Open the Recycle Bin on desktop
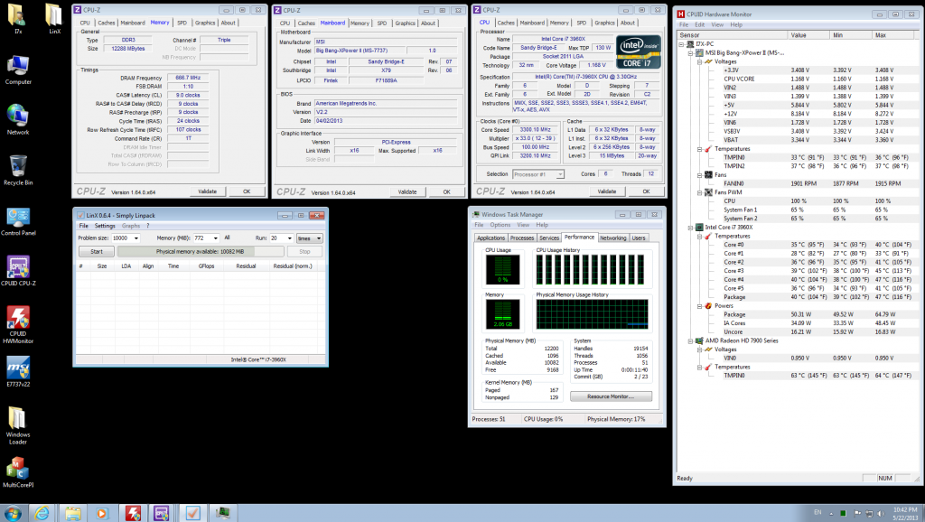Screen dimensions: 925x522 click(18, 167)
